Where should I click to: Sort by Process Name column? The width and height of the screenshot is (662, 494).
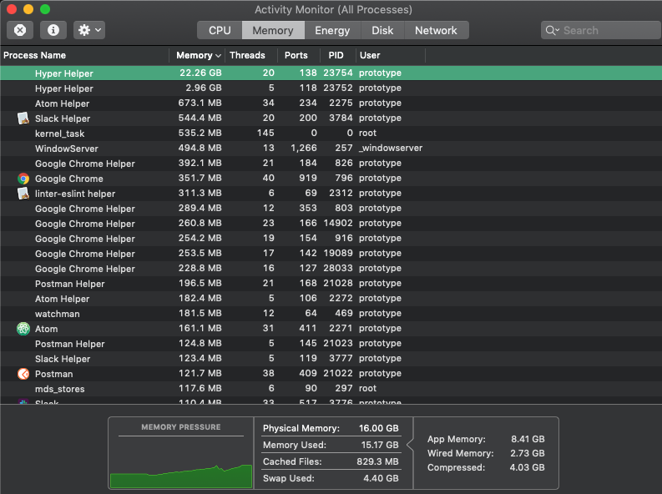tap(84, 55)
